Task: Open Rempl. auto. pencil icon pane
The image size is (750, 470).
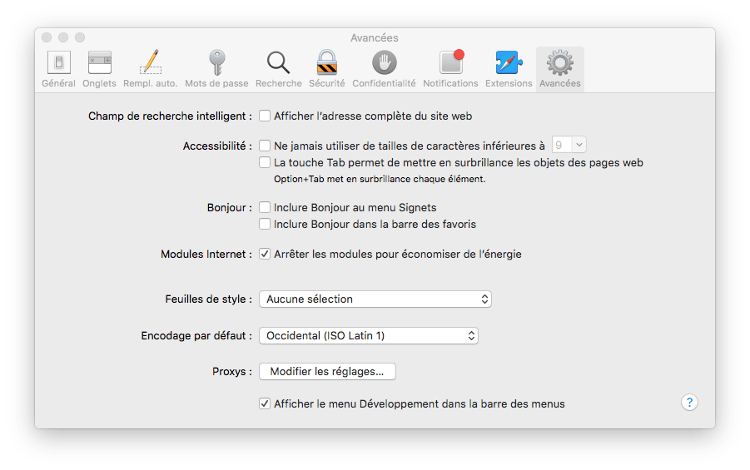Action: (150, 69)
